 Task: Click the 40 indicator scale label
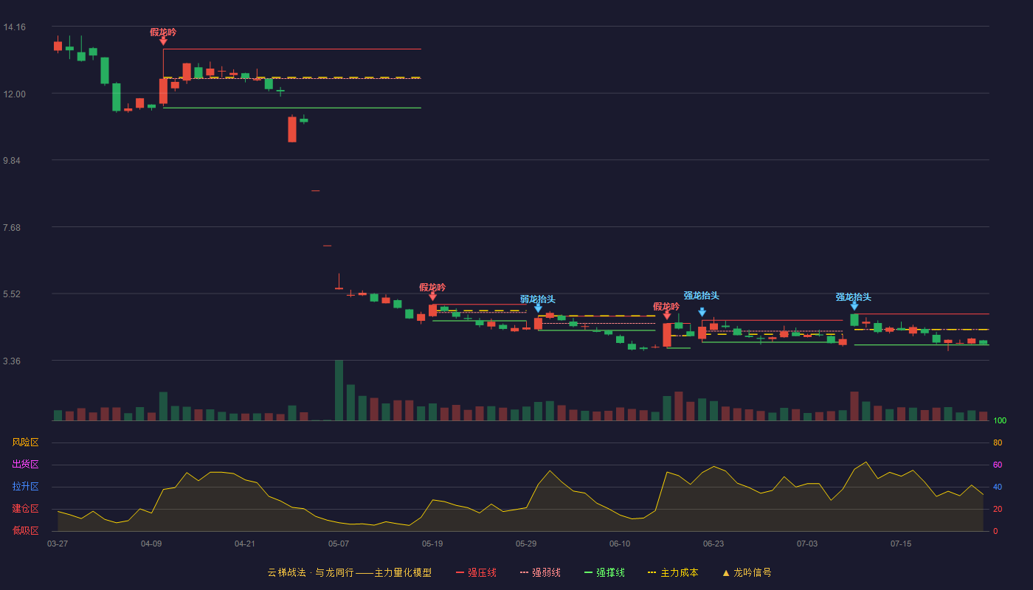click(x=998, y=487)
